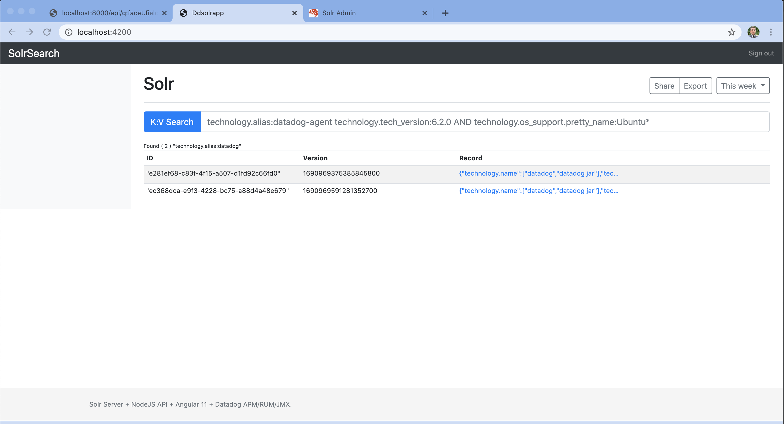Click the browser back arrow

(x=12, y=32)
